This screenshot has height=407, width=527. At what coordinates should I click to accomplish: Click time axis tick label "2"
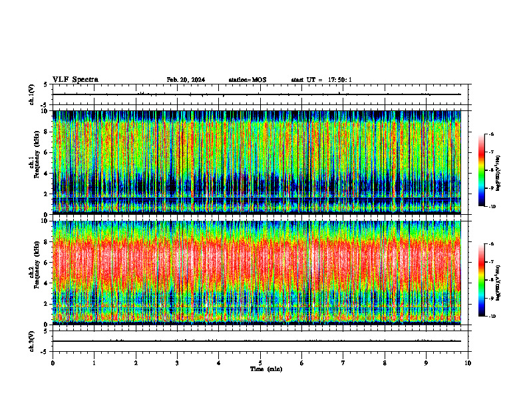136,363
